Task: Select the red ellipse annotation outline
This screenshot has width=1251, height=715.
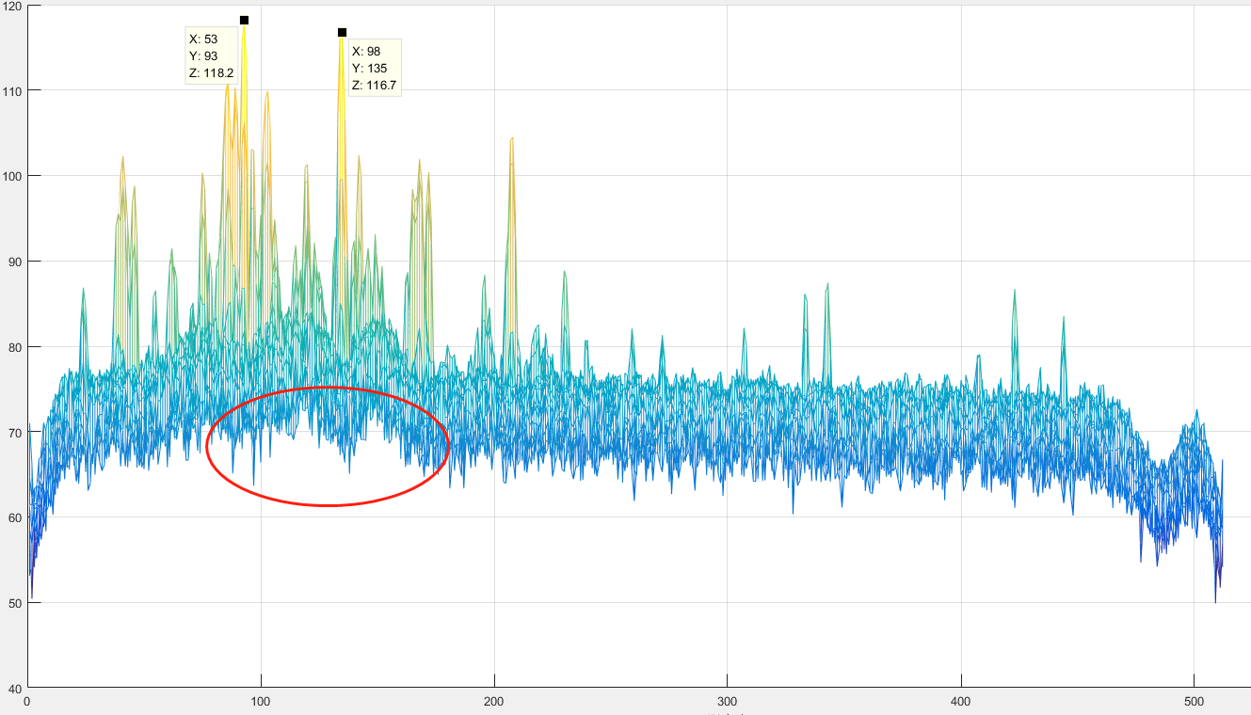Action: pyautogui.click(x=327, y=446)
